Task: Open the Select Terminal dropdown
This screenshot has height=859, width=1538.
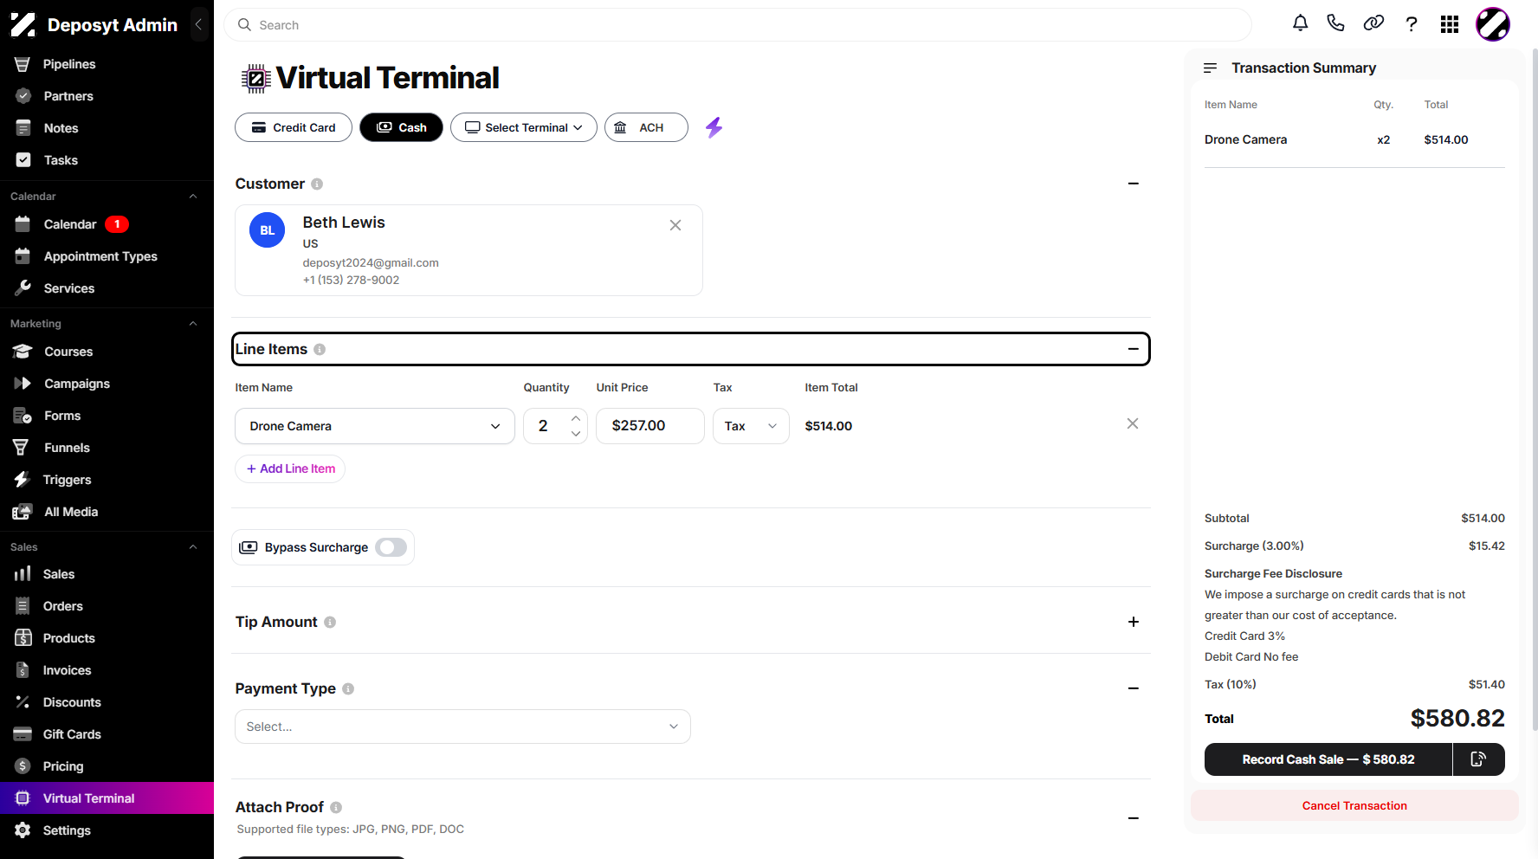Action: (x=524, y=127)
